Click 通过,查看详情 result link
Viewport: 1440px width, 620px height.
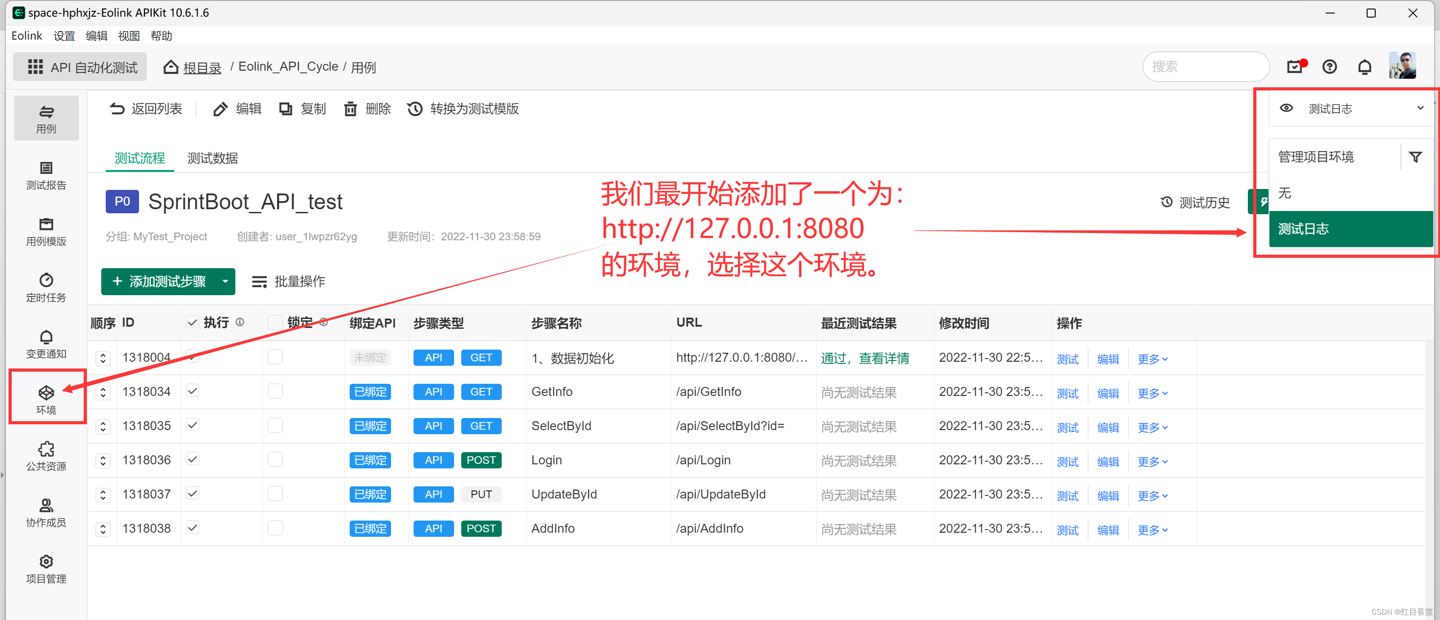click(865, 358)
